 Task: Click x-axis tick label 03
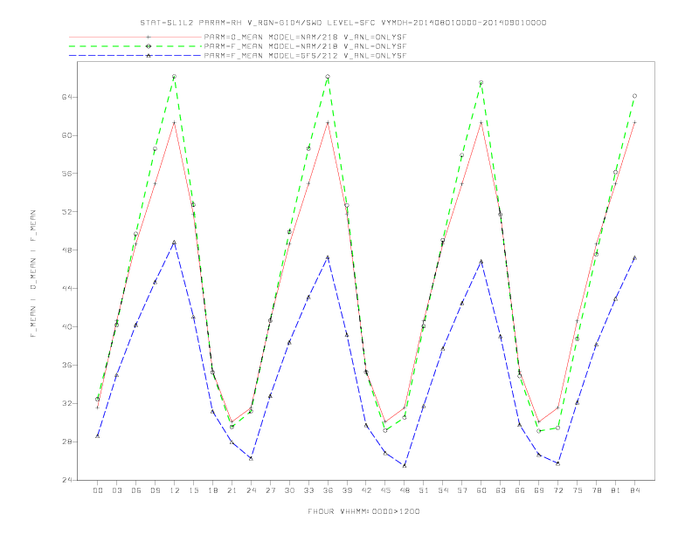(x=116, y=490)
